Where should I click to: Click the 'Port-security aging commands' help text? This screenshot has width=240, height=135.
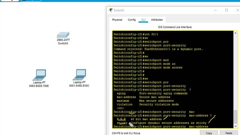tap(163, 93)
